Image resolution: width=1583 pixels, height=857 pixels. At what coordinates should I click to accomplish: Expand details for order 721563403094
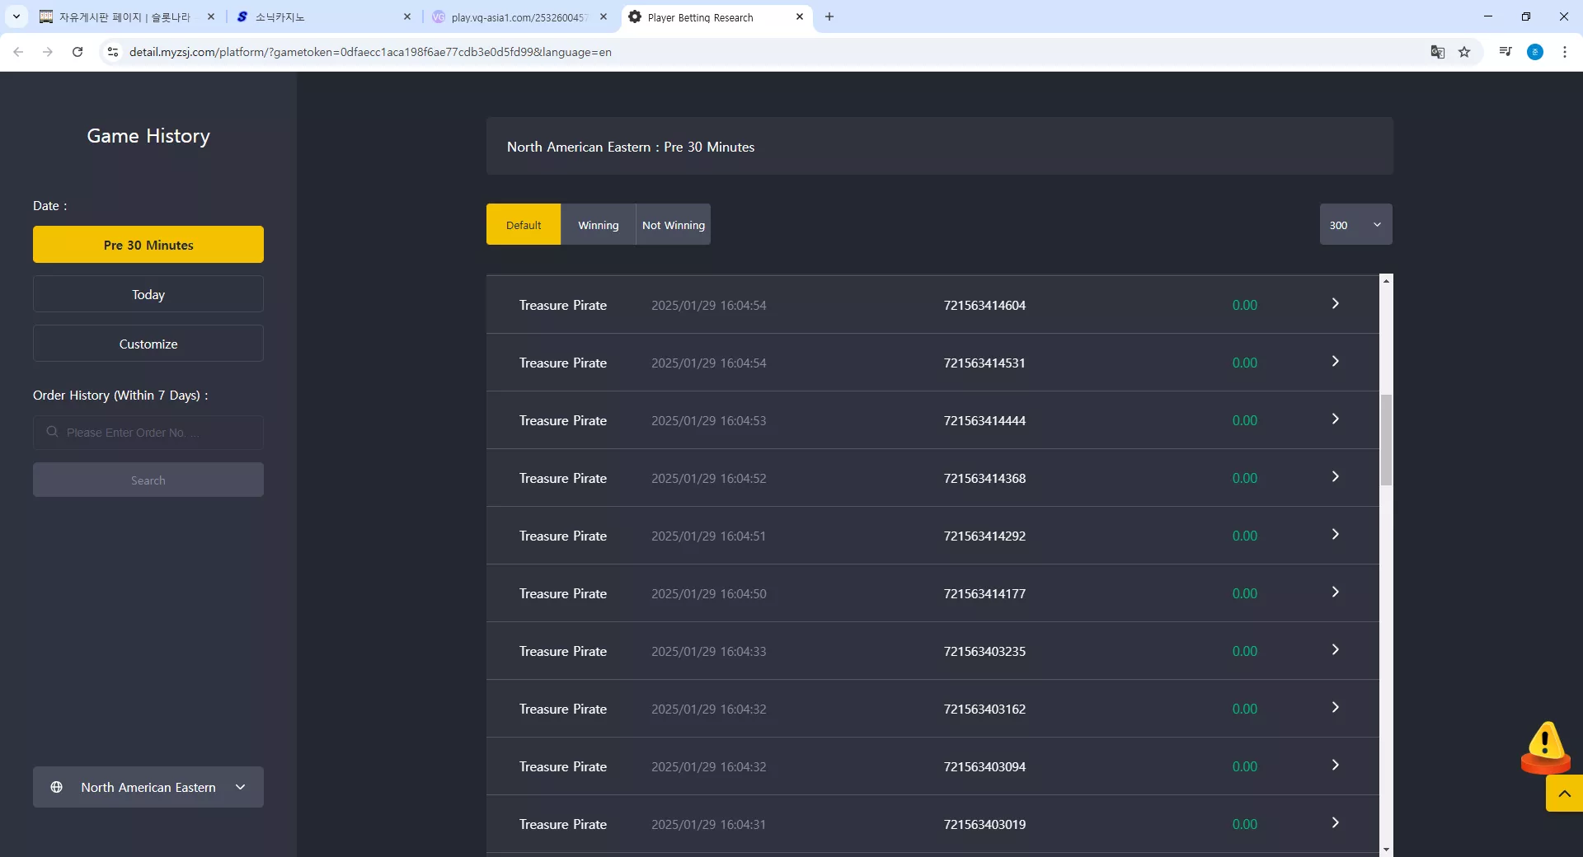pyautogui.click(x=1336, y=766)
